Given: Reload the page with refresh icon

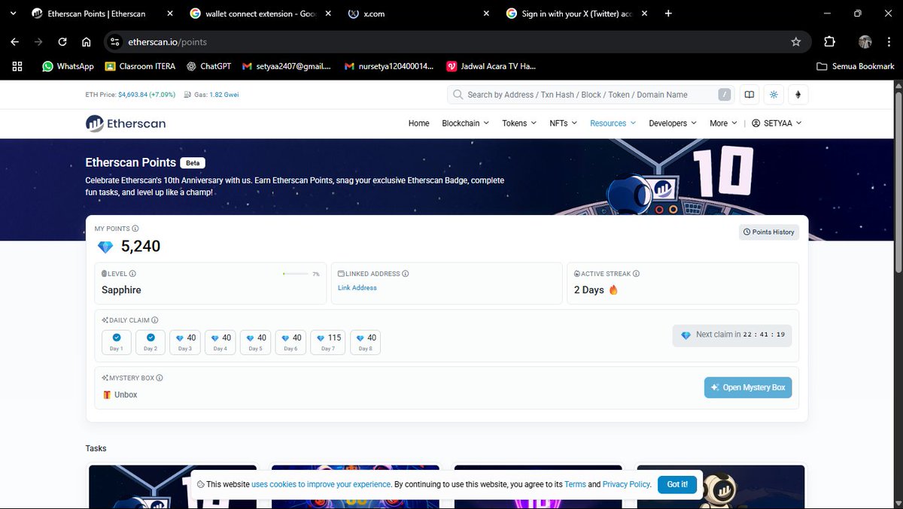Looking at the screenshot, I should click(x=62, y=42).
